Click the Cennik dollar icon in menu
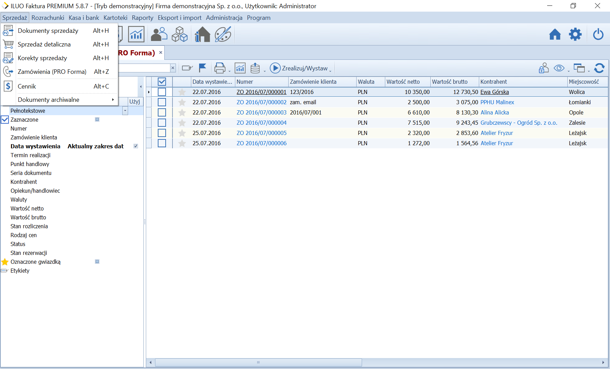The height and width of the screenshot is (369, 610). tap(8, 86)
